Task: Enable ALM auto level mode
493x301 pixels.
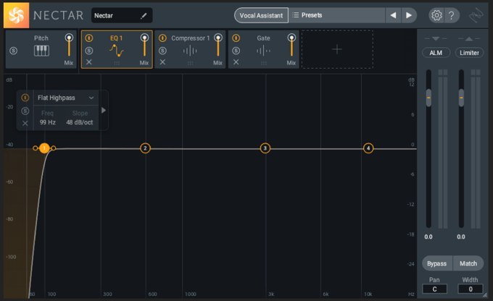Action: (x=436, y=53)
